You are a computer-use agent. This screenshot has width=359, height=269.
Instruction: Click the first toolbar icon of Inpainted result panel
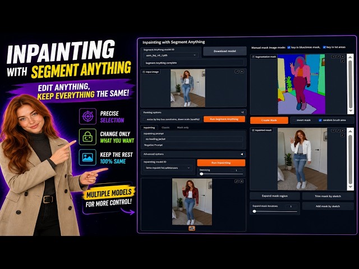coord(333,131)
